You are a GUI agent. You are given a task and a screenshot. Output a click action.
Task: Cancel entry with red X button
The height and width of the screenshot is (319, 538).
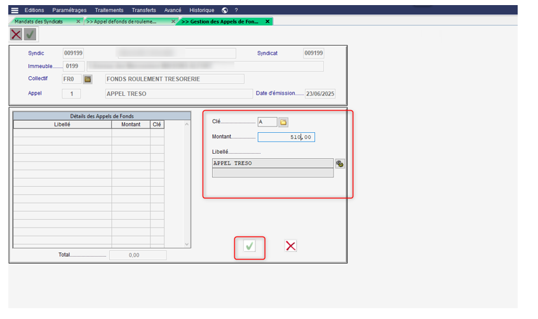(x=290, y=246)
